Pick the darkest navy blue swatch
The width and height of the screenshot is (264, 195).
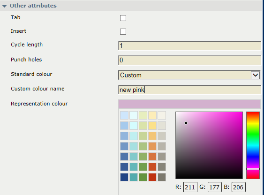pyautogui.click(x=124, y=177)
